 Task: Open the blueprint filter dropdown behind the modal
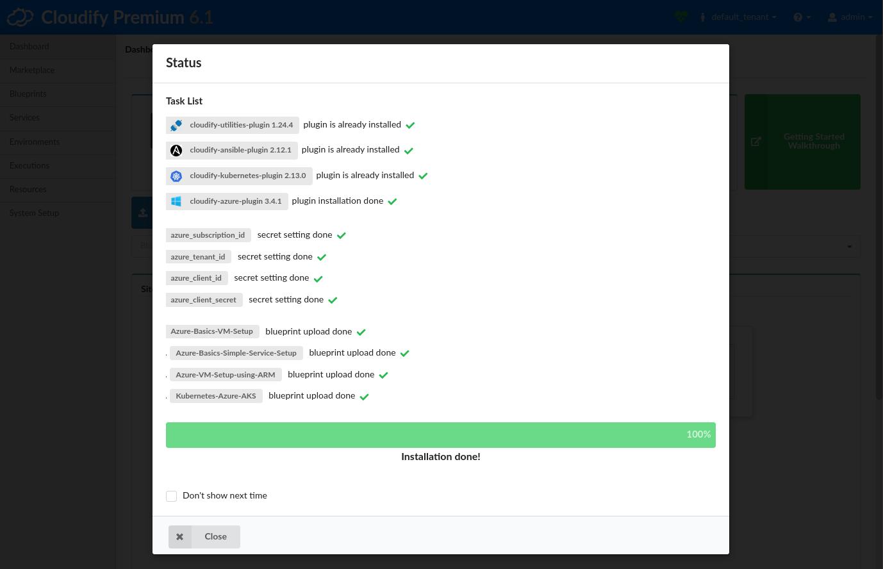849,246
